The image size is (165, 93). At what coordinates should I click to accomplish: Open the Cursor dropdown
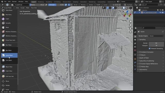(x=106, y=5)
